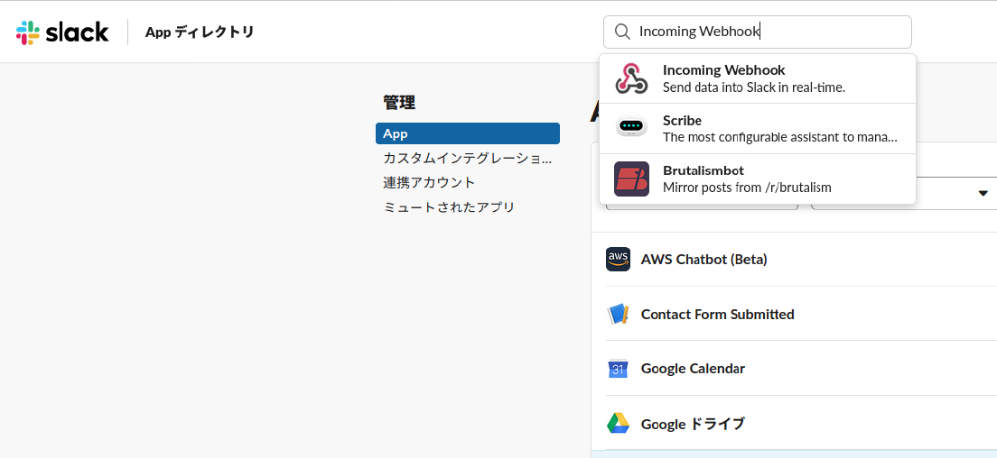Choose Brutalismbot from the suggestions

(758, 179)
